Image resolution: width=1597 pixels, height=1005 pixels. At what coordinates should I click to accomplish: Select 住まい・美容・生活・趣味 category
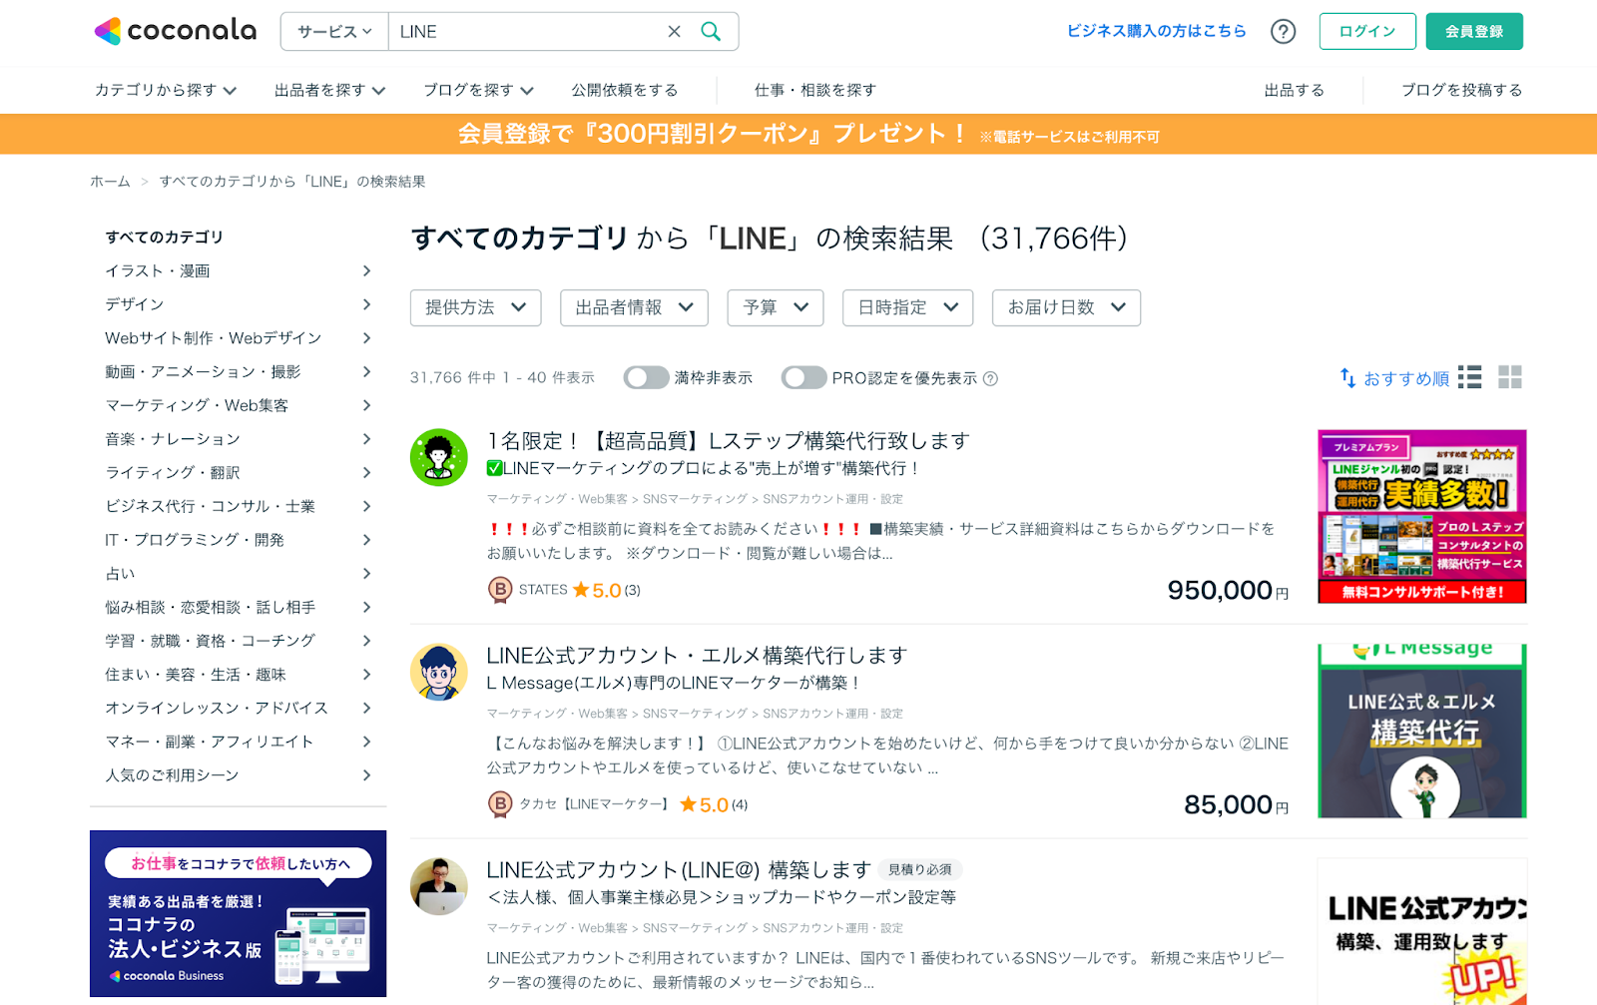[x=239, y=675]
